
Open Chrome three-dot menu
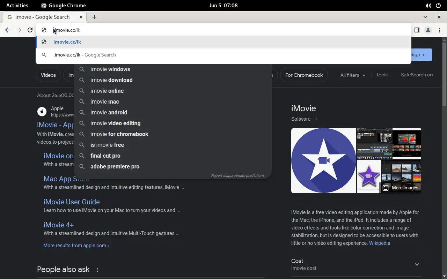click(x=439, y=30)
